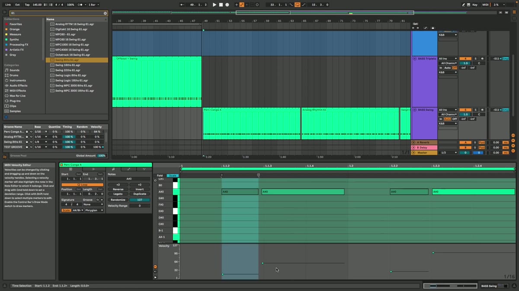Toggle BASS Swing track activator 5
519x291 pixels.
tap(465, 110)
